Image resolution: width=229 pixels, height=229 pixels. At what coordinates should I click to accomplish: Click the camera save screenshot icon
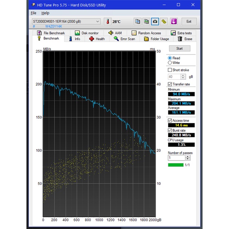(x=155, y=22)
